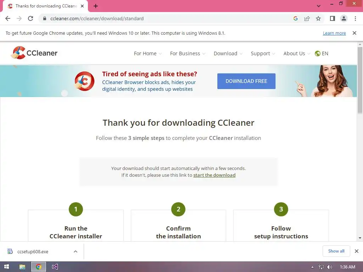Image resolution: width=363 pixels, height=272 pixels.
Task: Click the browser back arrow
Action: tap(8, 18)
